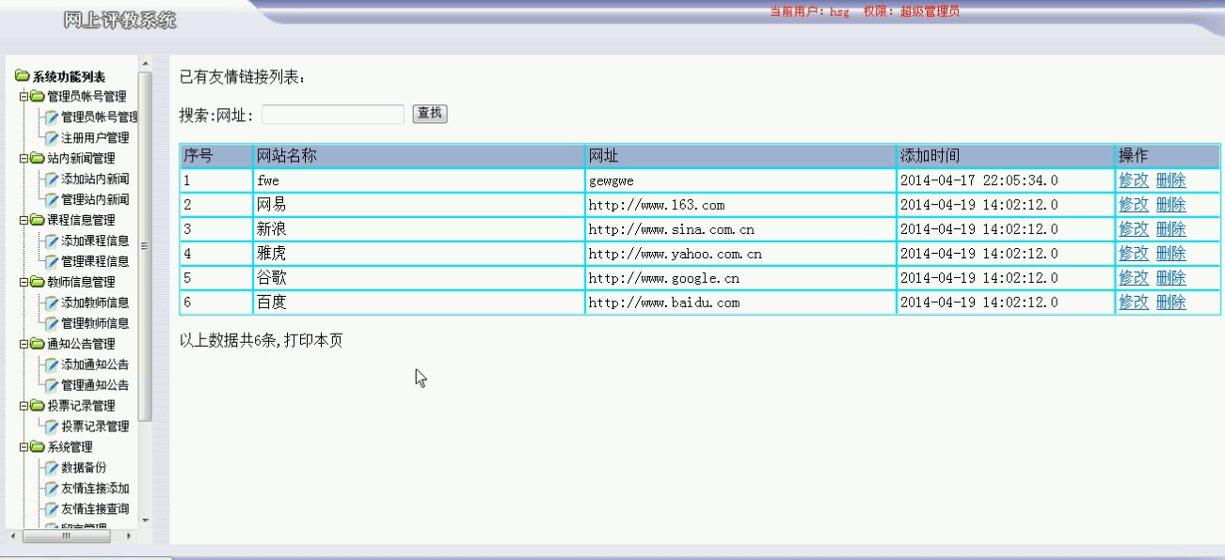Click 删除 for the 谷歌 row
The image size is (1225, 560).
[x=1170, y=278]
